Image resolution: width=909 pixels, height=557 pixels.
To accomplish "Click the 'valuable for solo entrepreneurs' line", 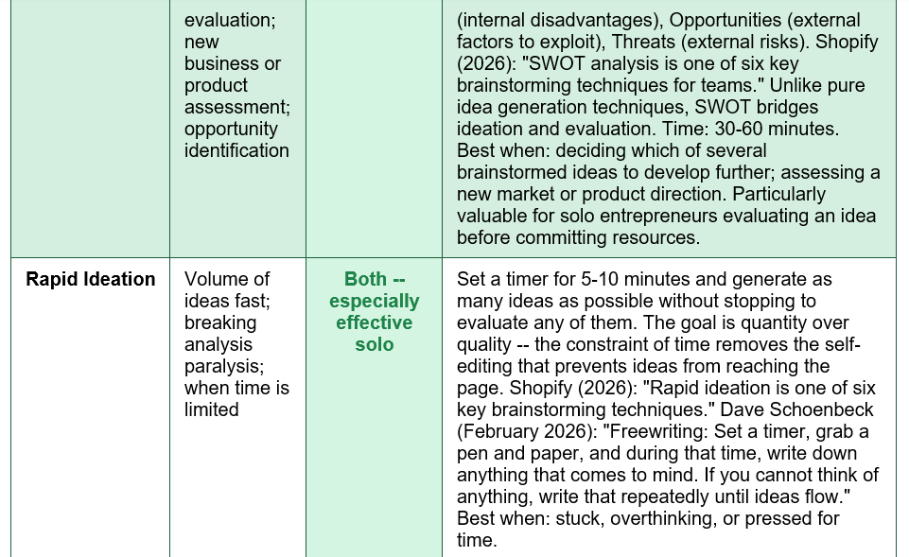I will (x=666, y=217).
